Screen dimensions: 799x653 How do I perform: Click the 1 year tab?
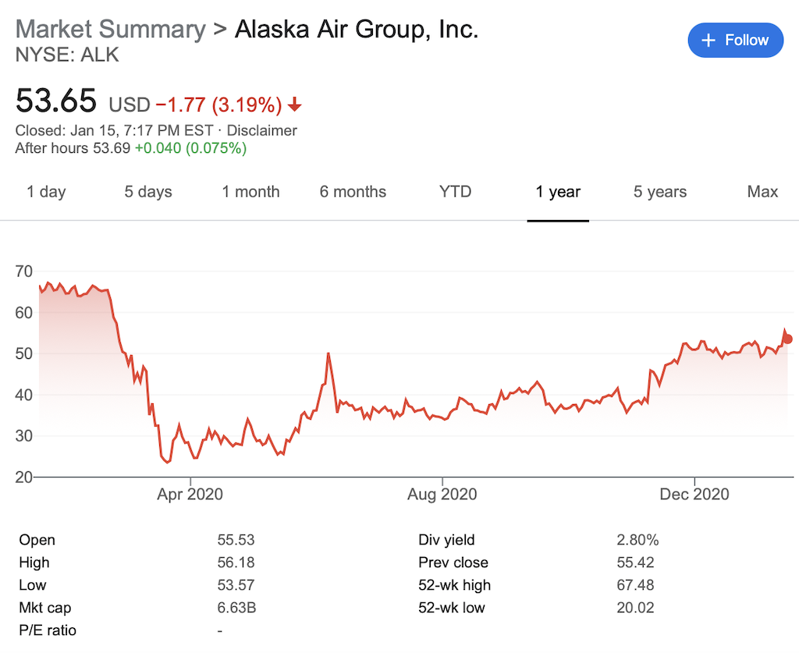pos(558,191)
